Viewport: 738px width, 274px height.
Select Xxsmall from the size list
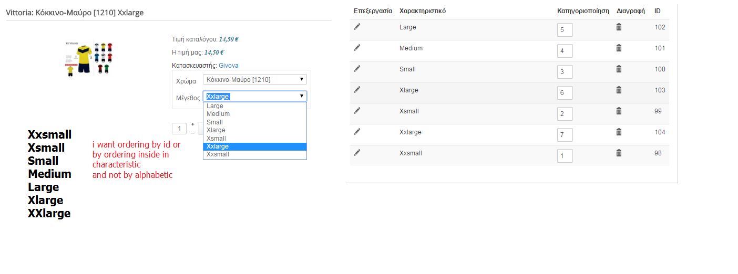click(218, 154)
